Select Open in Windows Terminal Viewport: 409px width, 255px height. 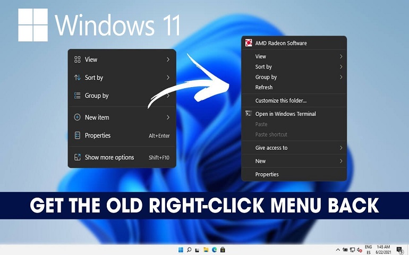click(x=294, y=114)
